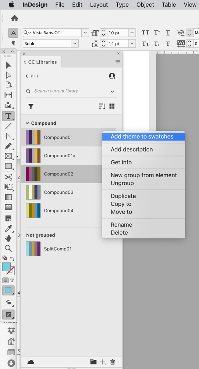This screenshot has width=199, height=369.
Task: Select the Compound03 color theme
Action: tap(61, 192)
